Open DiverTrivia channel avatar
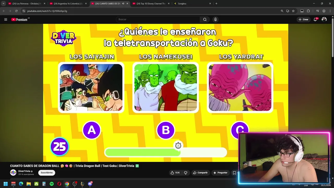This screenshot has width=334, height=188. tap(13, 173)
